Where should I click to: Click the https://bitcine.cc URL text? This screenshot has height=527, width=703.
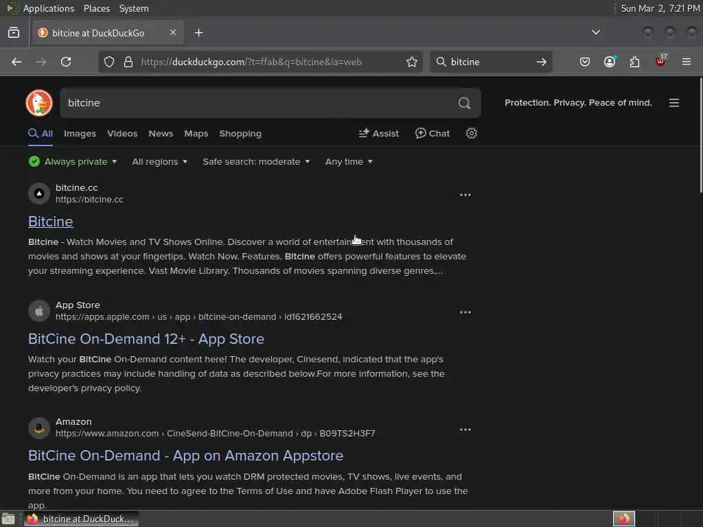pos(89,200)
